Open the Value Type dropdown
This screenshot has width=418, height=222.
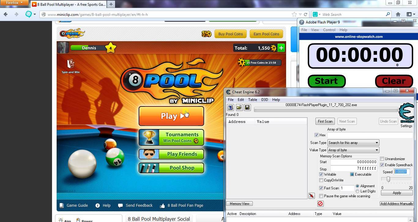[x=353, y=150]
